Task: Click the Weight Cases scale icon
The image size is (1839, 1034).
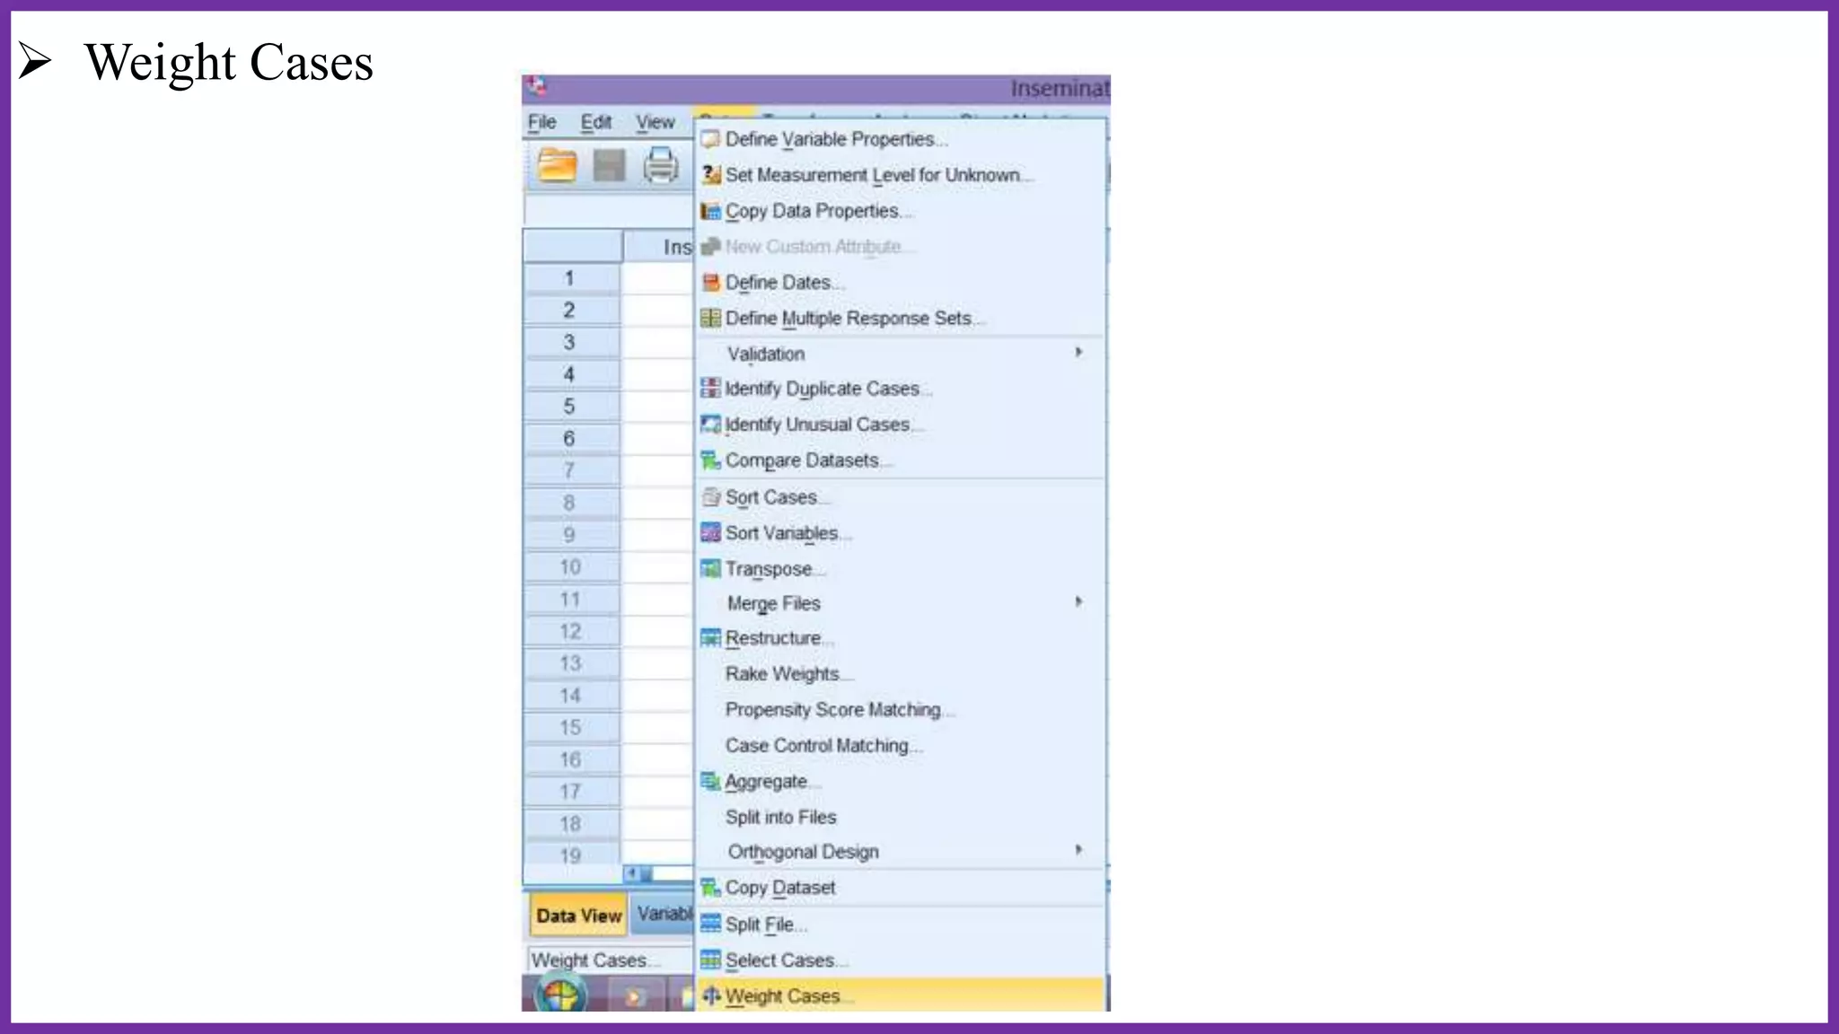Action: [711, 995]
